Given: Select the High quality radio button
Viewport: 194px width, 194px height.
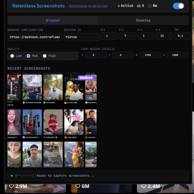Looking at the screenshot, I should pyautogui.click(x=45, y=56).
